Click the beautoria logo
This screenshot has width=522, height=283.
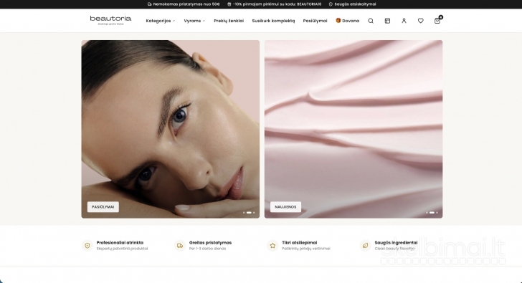(110, 20)
